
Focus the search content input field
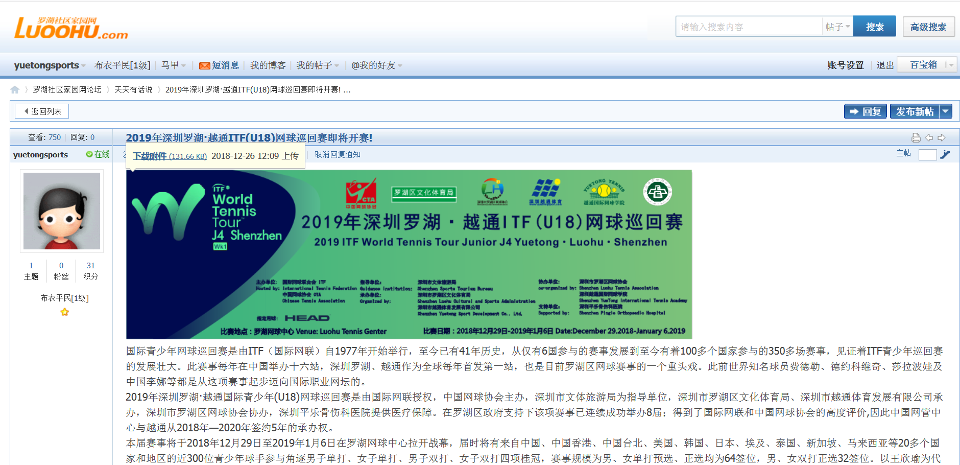[749, 27]
